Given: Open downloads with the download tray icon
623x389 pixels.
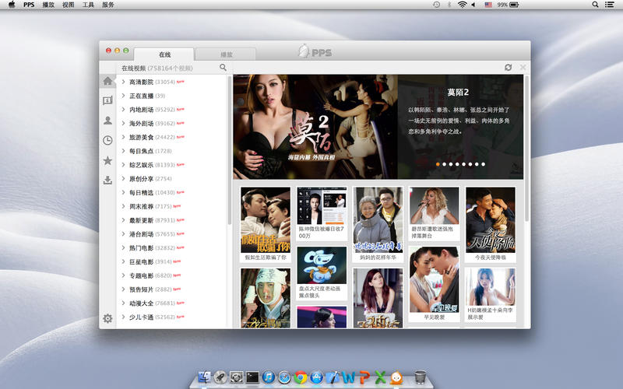Looking at the screenshot, I should [107, 180].
